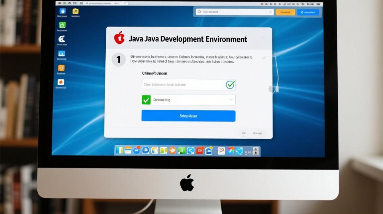Launch the orange circular app in dock
The height and width of the screenshot is (214, 383).
pyautogui.click(x=172, y=150)
